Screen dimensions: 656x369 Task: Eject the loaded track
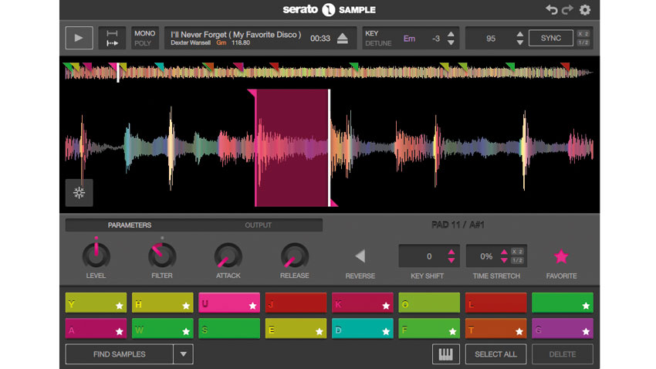pyautogui.click(x=342, y=39)
